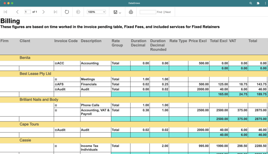Click the back to parent report icon
The image size is (268, 154).
click(x=78, y=12)
